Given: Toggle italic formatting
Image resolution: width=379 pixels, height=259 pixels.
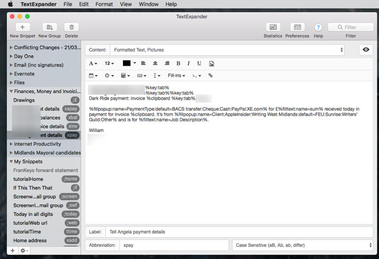Looking at the screenshot, I should (x=188, y=63).
